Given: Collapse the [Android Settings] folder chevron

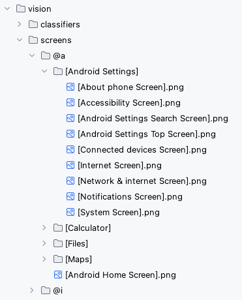Looking at the screenshot, I should [44, 71].
